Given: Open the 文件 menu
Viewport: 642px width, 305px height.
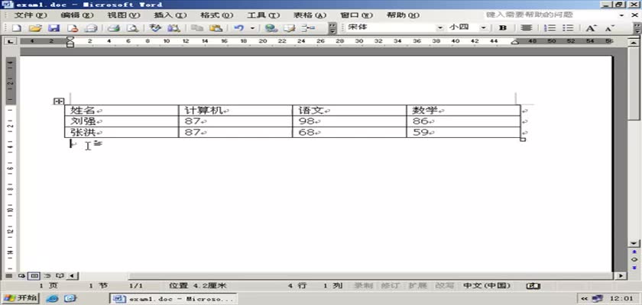Looking at the screenshot, I should (31, 15).
